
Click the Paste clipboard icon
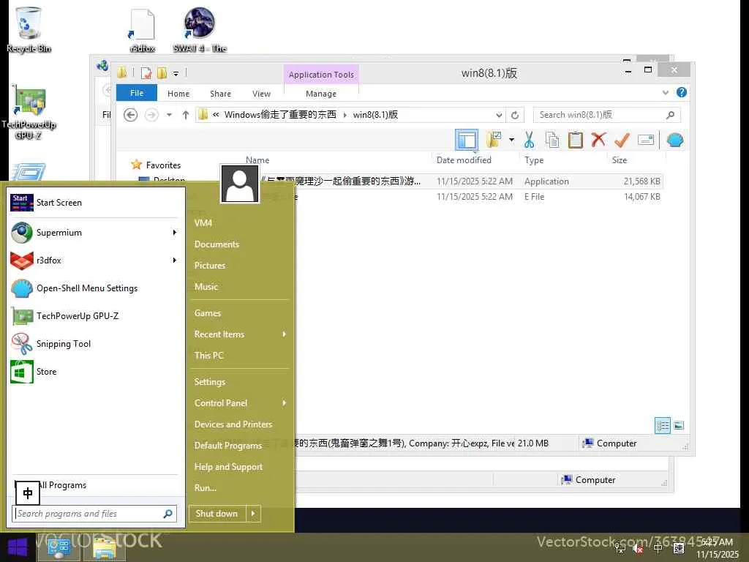pyautogui.click(x=575, y=140)
